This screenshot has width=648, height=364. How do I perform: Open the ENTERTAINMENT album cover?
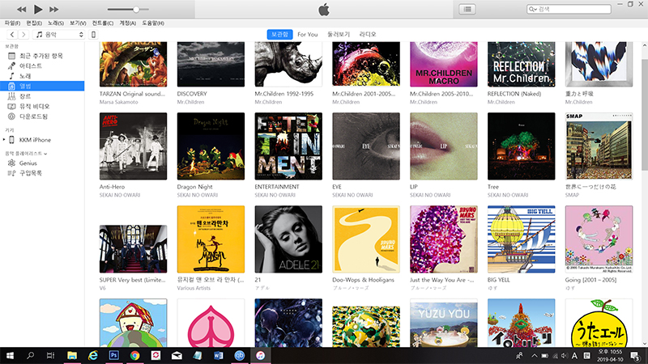point(288,146)
